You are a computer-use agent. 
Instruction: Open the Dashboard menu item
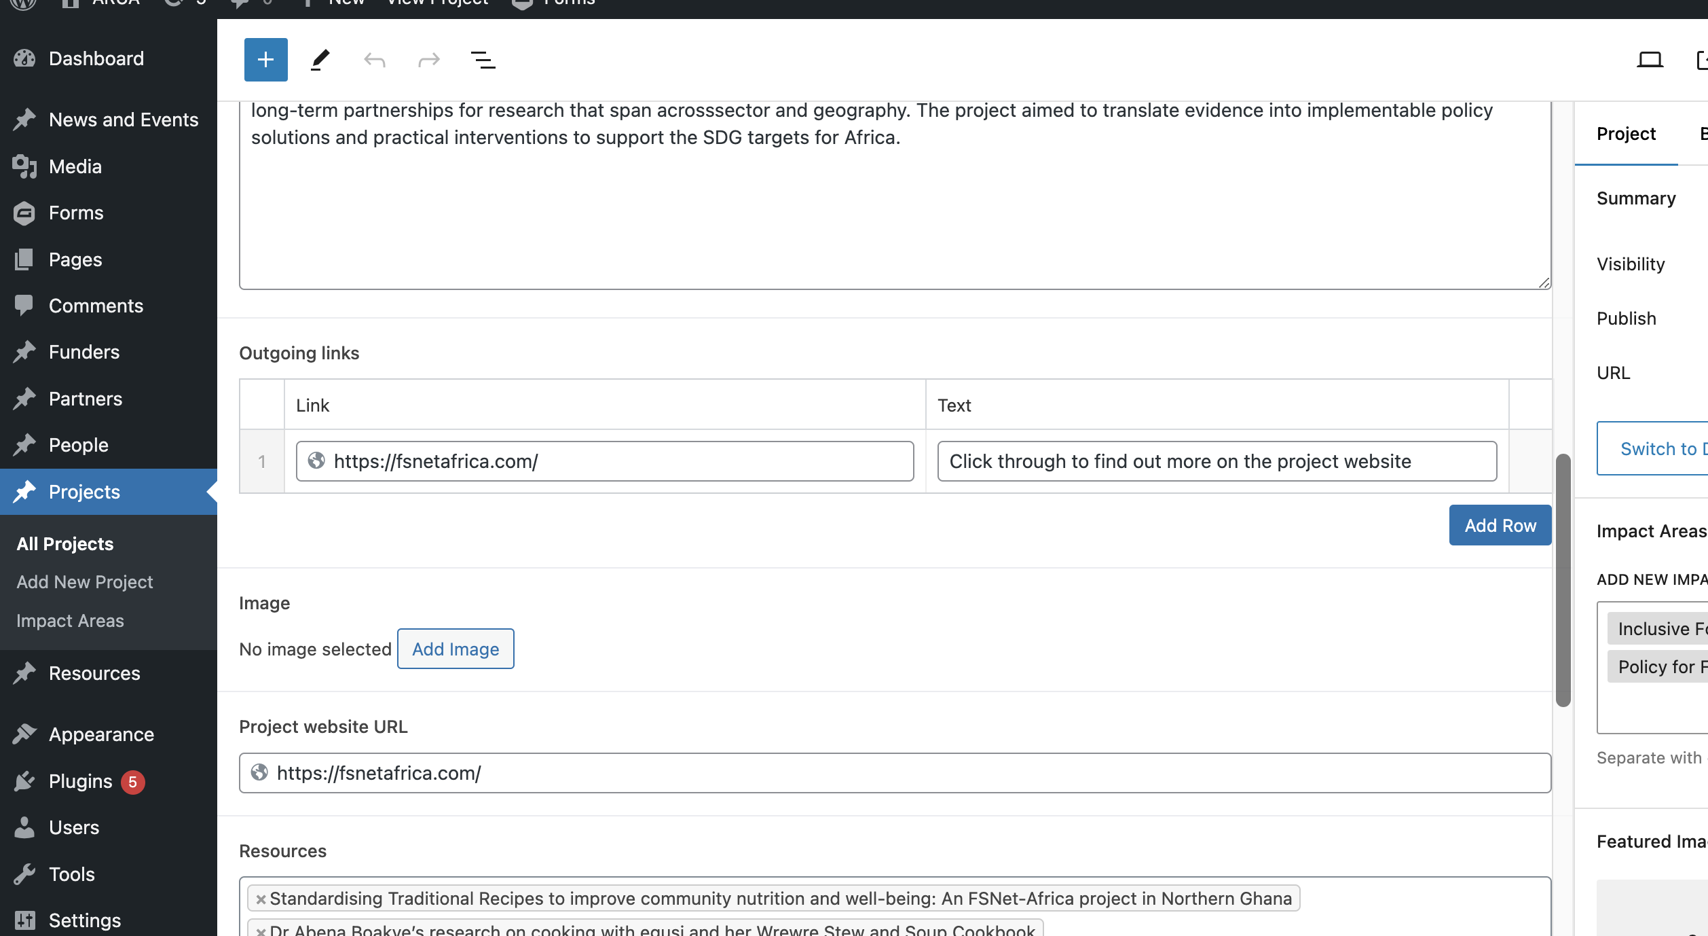coord(96,58)
